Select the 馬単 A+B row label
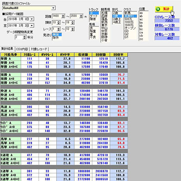The width and height of the screenshot is (181, 181). [11, 143]
